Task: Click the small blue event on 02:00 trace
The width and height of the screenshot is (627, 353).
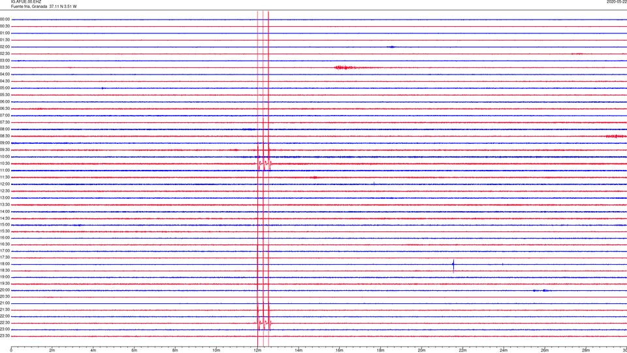Action: click(x=393, y=47)
